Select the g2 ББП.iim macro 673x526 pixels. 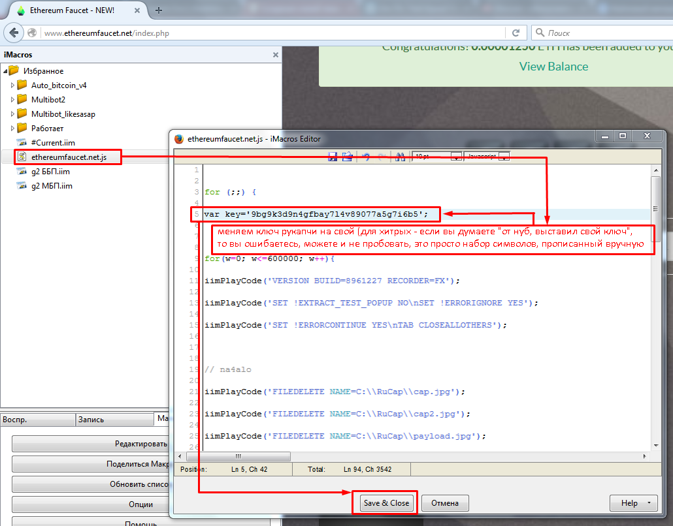50,172
